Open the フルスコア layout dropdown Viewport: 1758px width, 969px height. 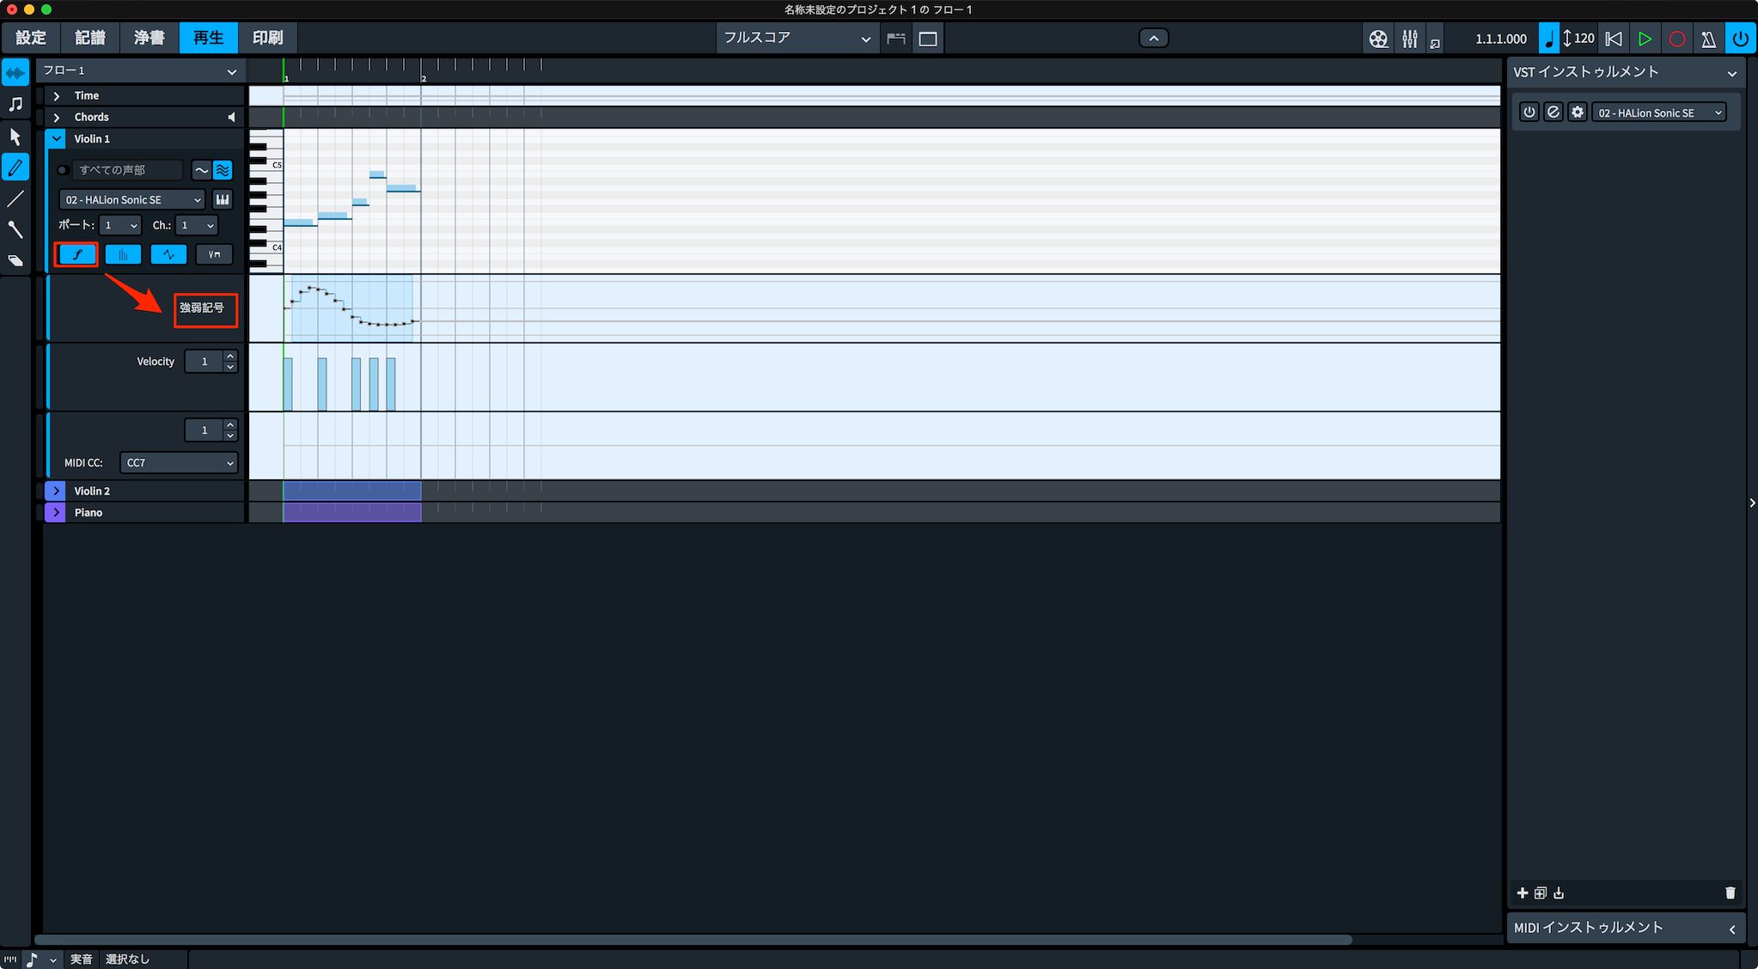[x=797, y=39]
